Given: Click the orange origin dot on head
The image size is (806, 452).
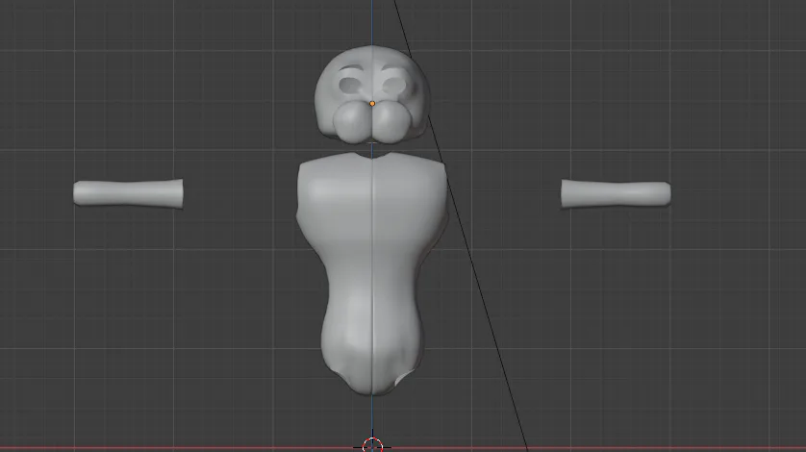Looking at the screenshot, I should click(x=372, y=103).
